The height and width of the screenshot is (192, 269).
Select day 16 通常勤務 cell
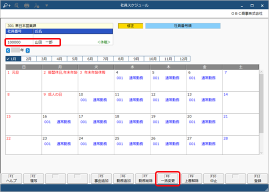coord(60,124)
